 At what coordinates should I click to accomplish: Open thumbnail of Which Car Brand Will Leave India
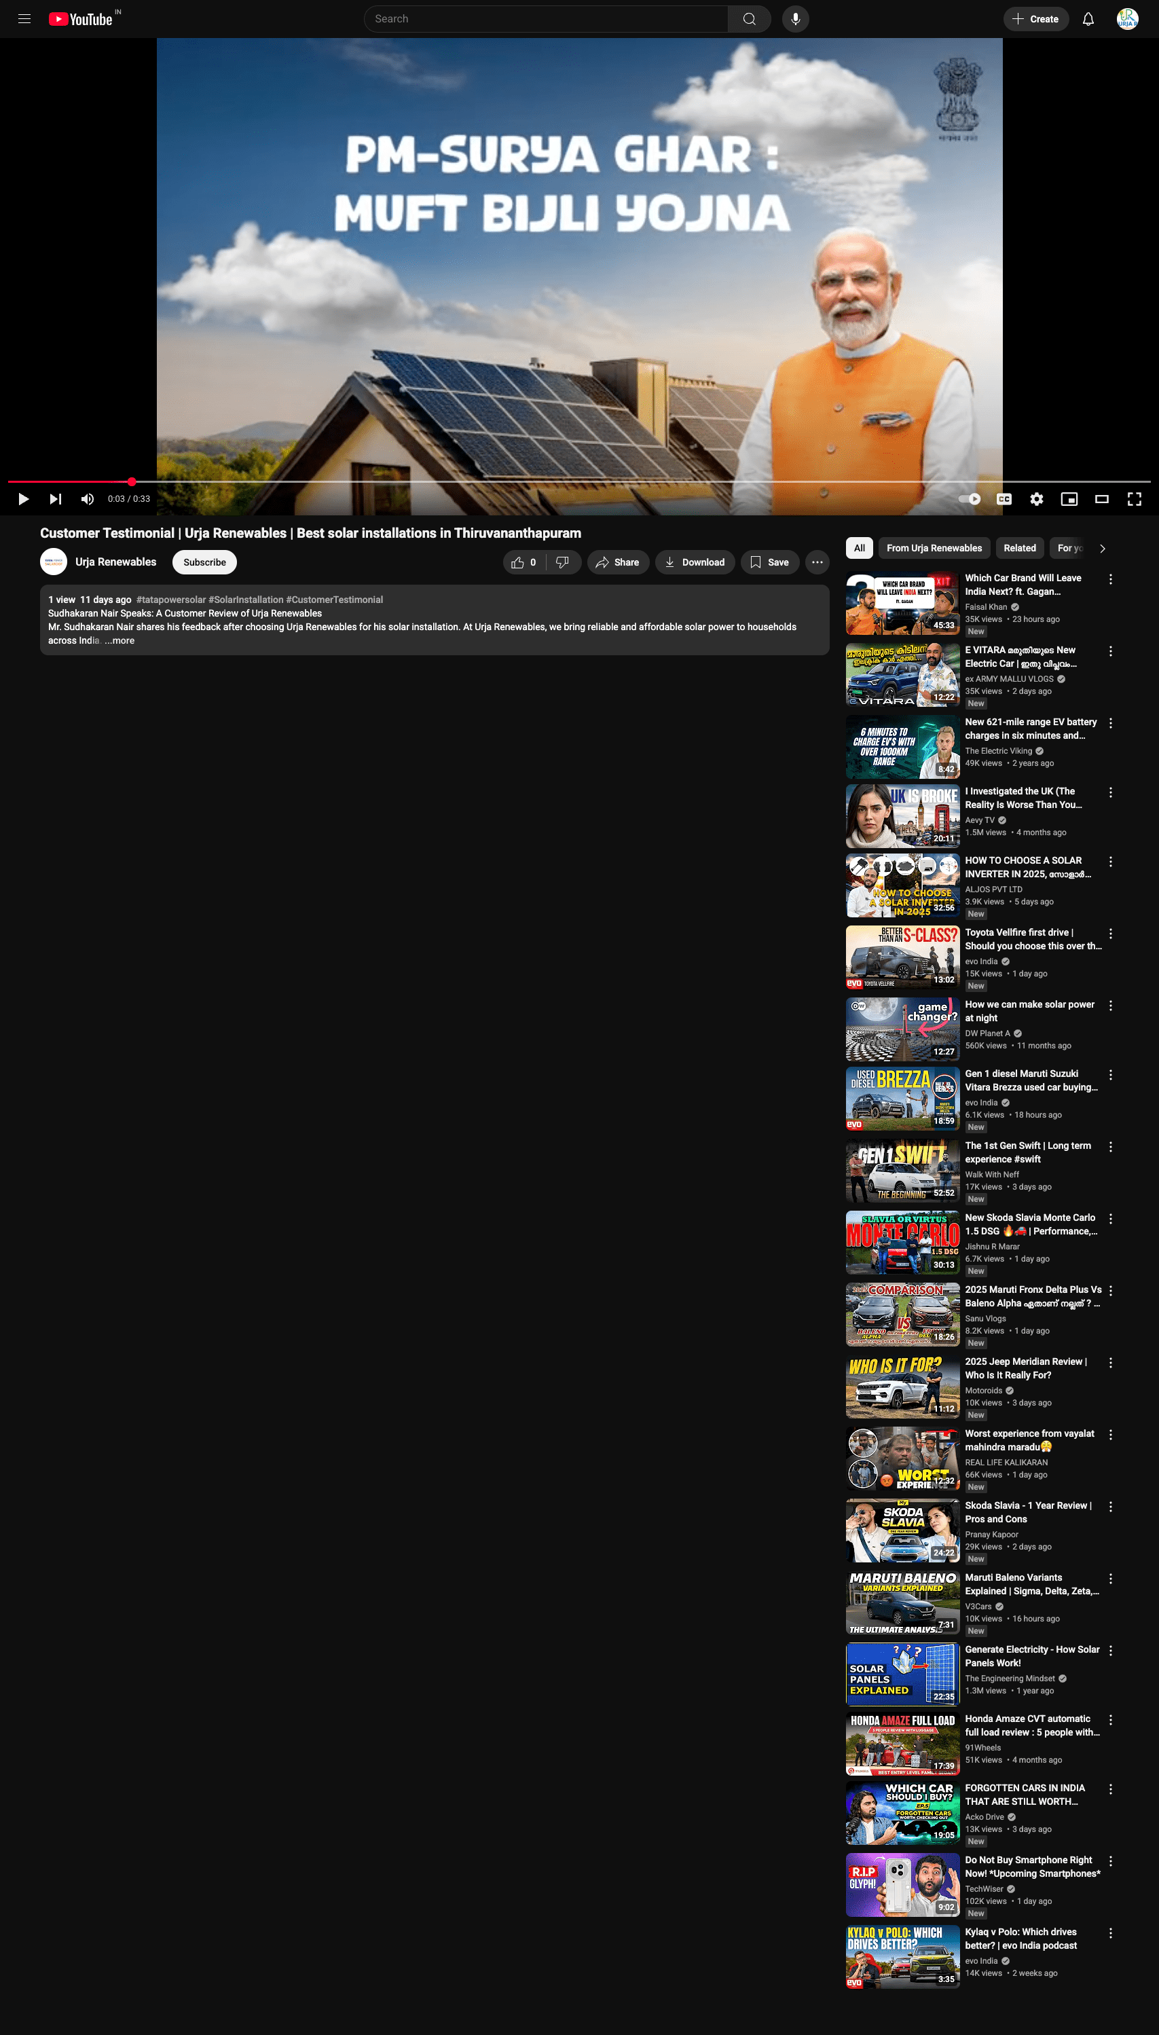pos(902,603)
